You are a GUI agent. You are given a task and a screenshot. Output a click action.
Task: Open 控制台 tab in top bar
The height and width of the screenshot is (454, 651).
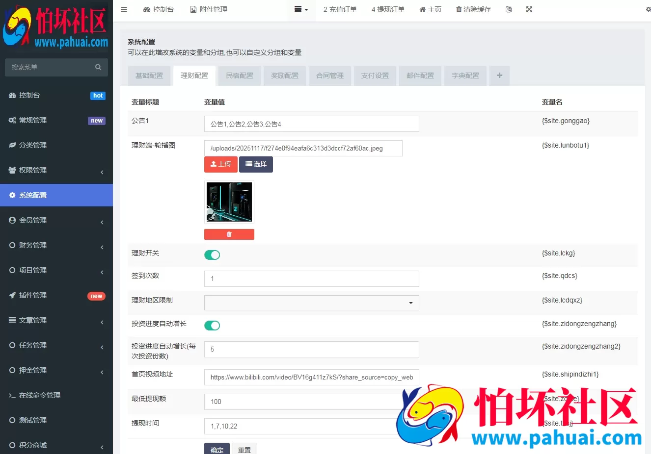coord(159,9)
